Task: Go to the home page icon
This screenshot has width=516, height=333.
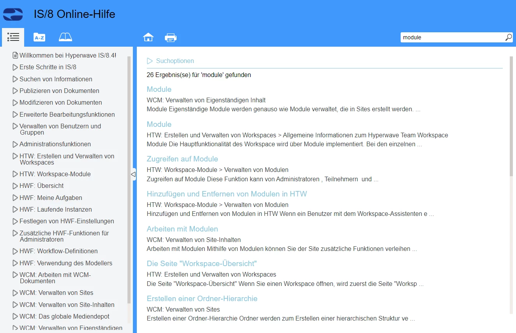Action: [148, 37]
